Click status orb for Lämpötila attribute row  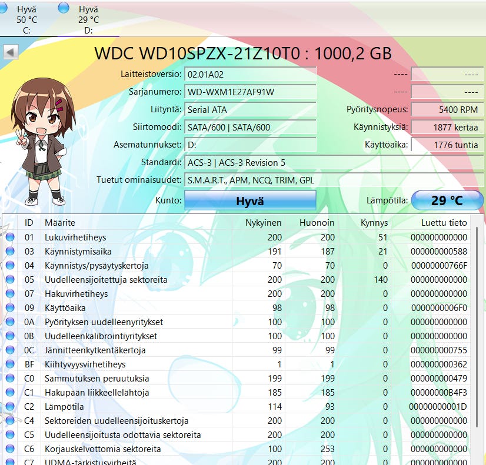(x=10, y=407)
